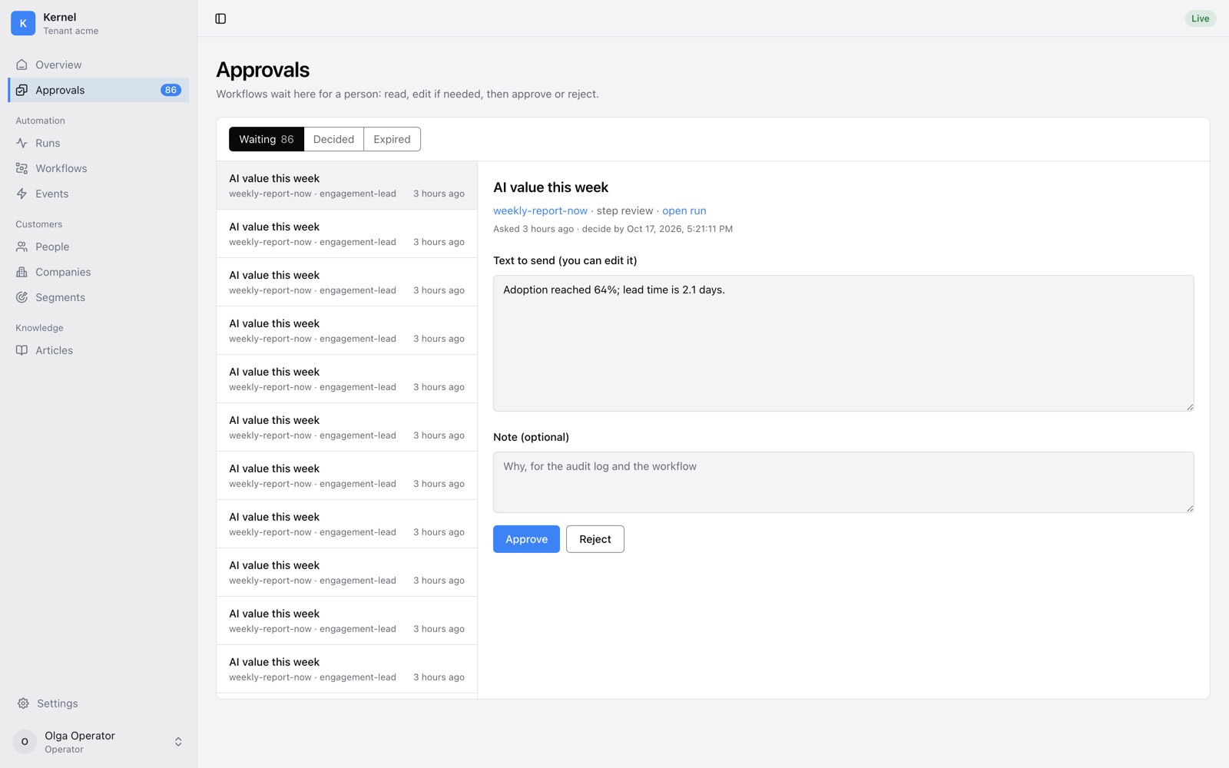This screenshot has height=768, width=1229.
Task: Open the weekly-report-now workflow link
Action: click(540, 210)
